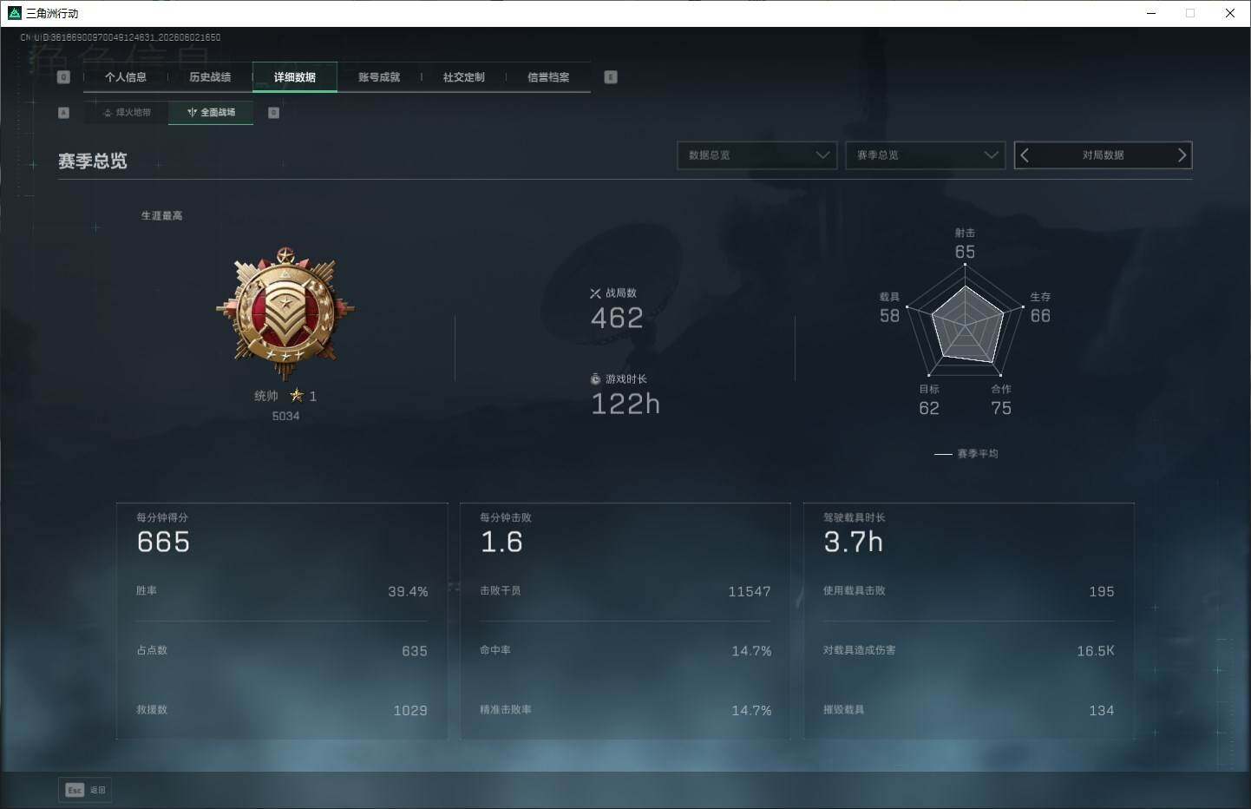
Task: Click the Q key hint icon
Action: pos(63,77)
